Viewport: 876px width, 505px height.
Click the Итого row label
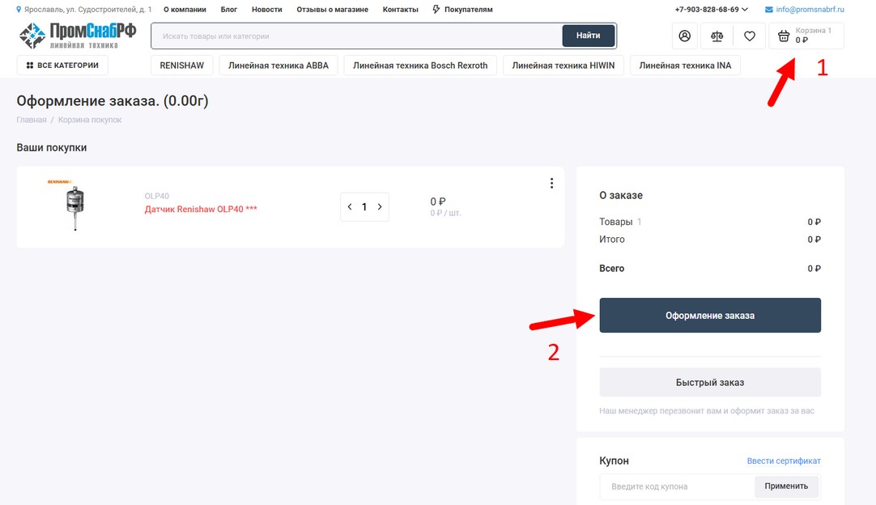point(612,239)
